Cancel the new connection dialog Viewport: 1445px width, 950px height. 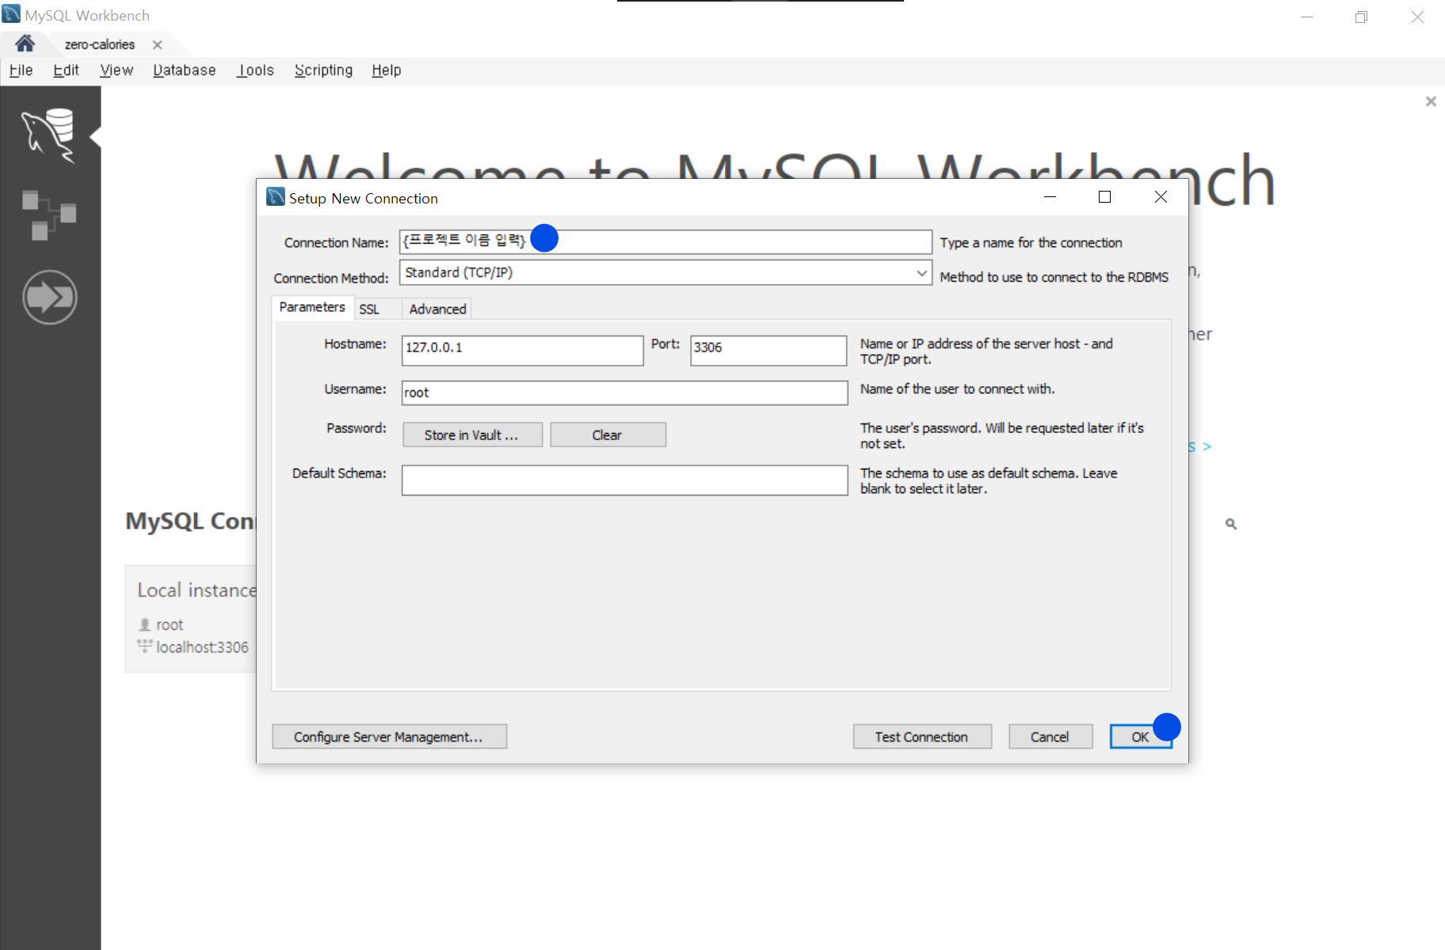(1050, 736)
